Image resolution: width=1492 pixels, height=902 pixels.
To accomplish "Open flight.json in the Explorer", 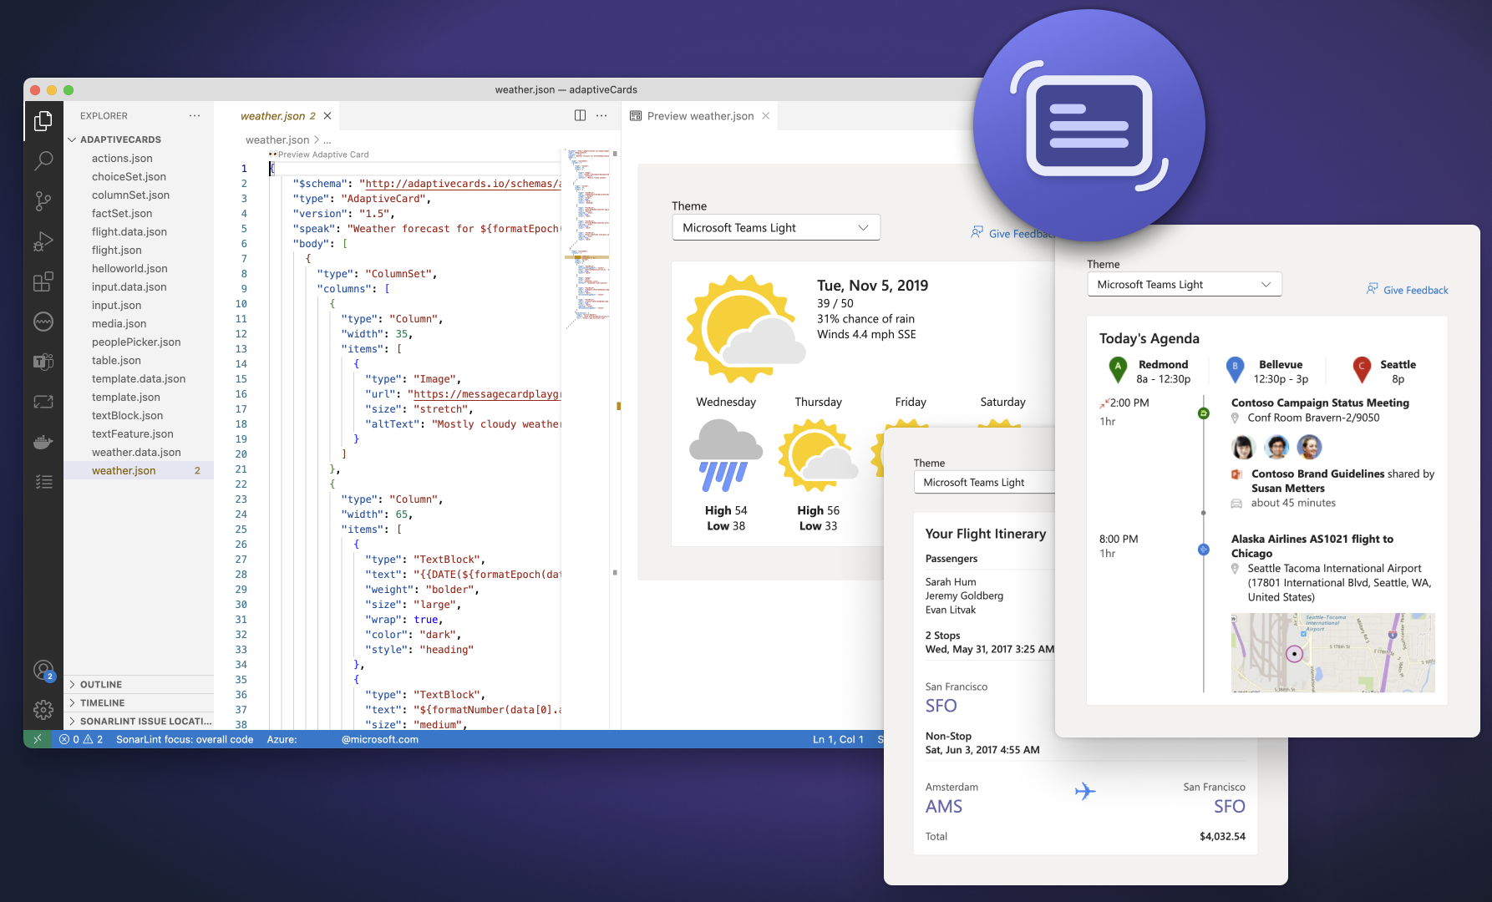I will point(139,250).
